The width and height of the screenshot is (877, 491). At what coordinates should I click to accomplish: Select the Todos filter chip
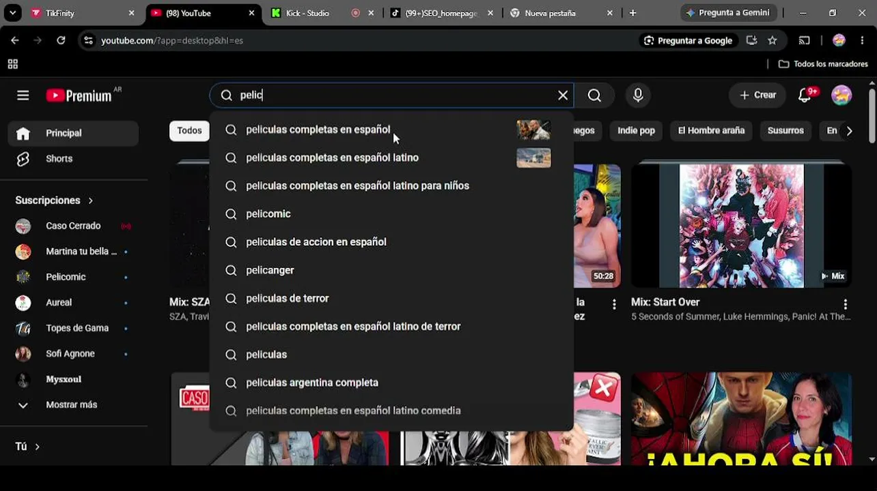[x=189, y=131]
